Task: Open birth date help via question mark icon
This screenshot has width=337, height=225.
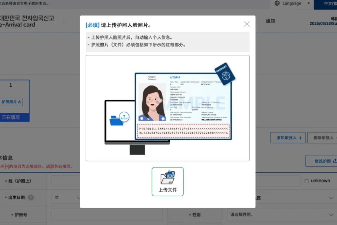Action: pos(32,197)
